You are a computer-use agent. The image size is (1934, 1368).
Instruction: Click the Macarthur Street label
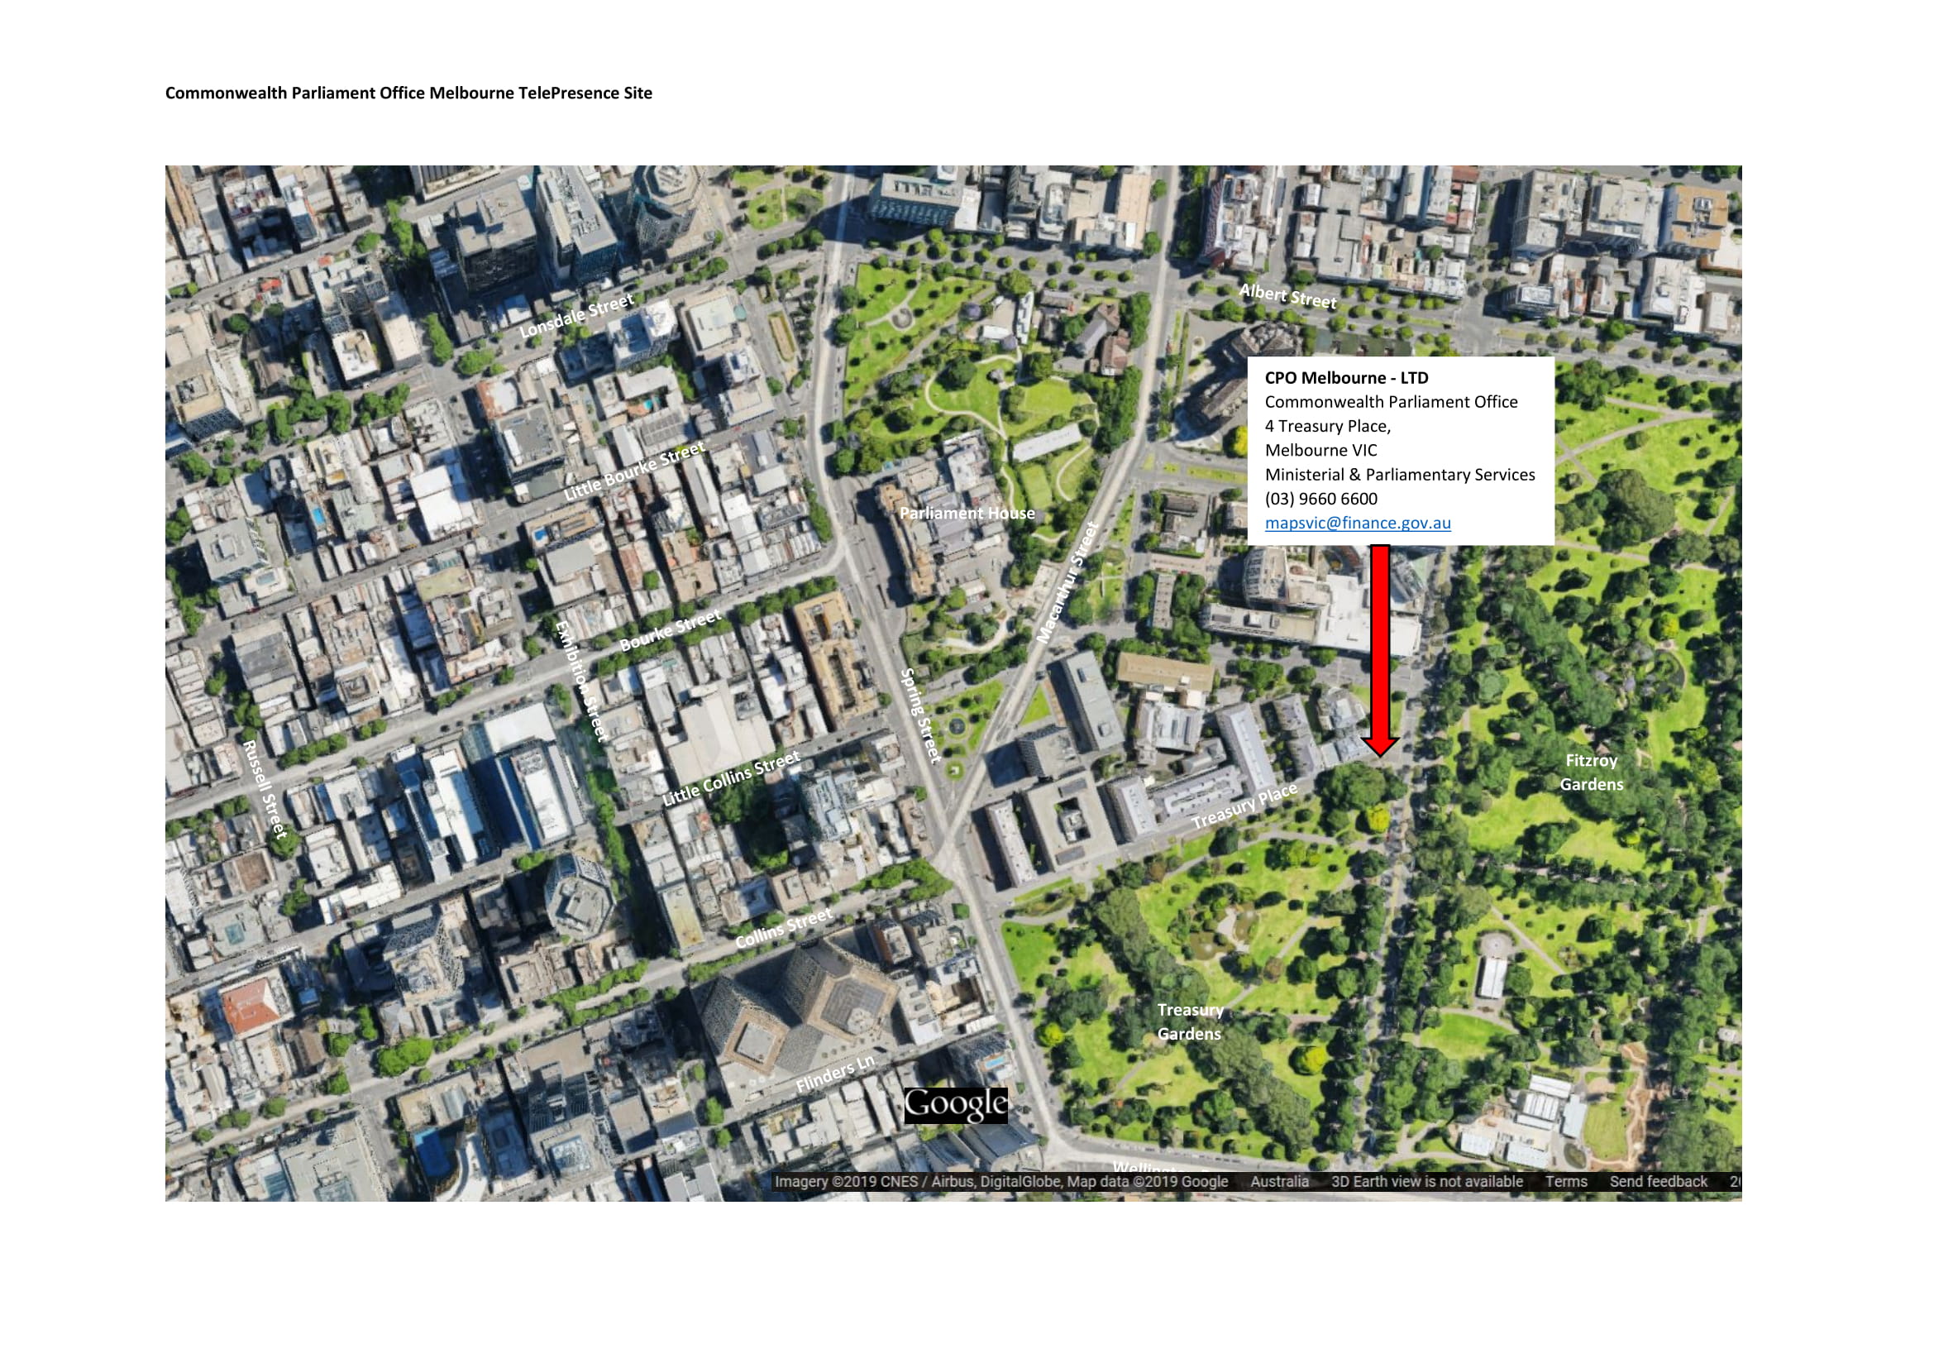click(1067, 582)
